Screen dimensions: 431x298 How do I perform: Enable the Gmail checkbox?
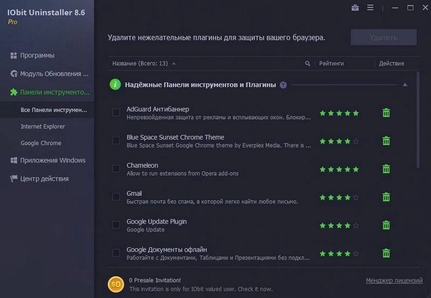116,197
